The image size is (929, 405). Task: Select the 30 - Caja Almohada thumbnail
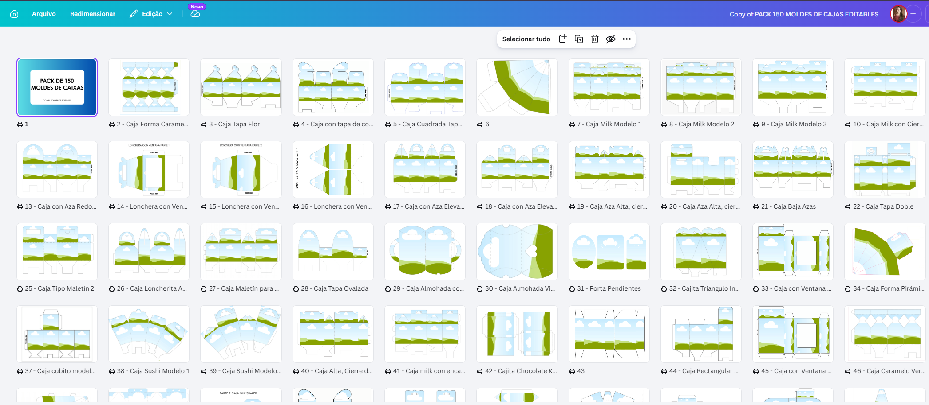tap(517, 251)
